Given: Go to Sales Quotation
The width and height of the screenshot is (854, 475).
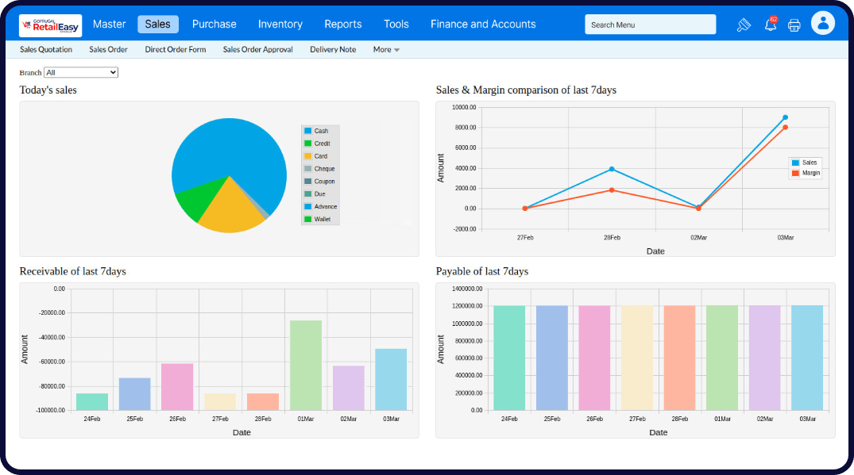Looking at the screenshot, I should coord(46,49).
